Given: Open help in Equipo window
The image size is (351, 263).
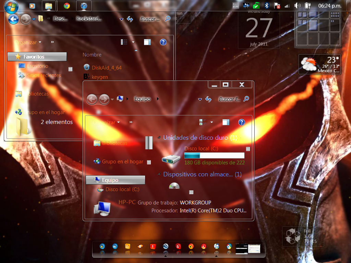Looking at the screenshot, I should (x=242, y=122).
